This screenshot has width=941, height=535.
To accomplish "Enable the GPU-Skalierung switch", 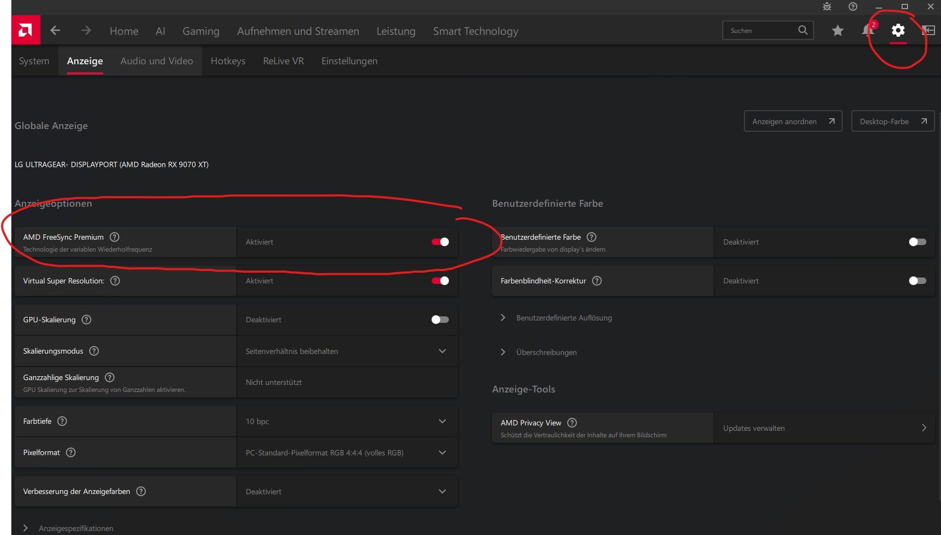I will click(x=440, y=320).
